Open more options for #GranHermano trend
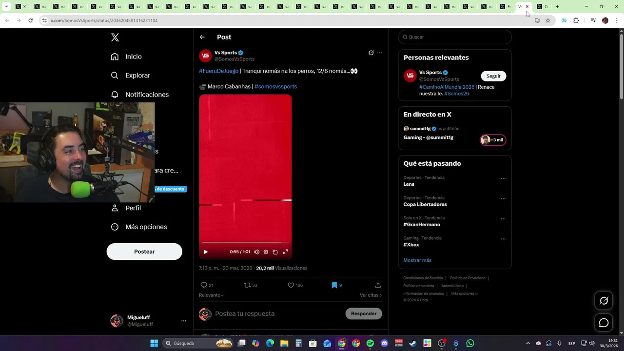Screen dimensions: 624x351 pyautogui.click(x=503, y=219)
